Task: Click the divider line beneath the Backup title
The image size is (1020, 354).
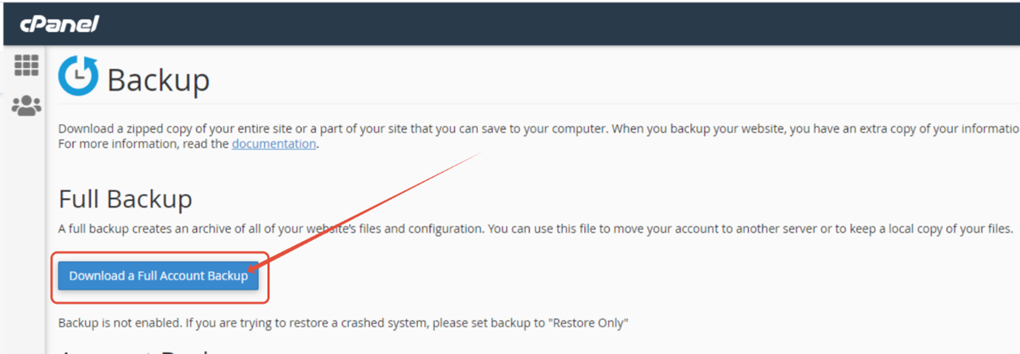Action: tap(538, 104)
